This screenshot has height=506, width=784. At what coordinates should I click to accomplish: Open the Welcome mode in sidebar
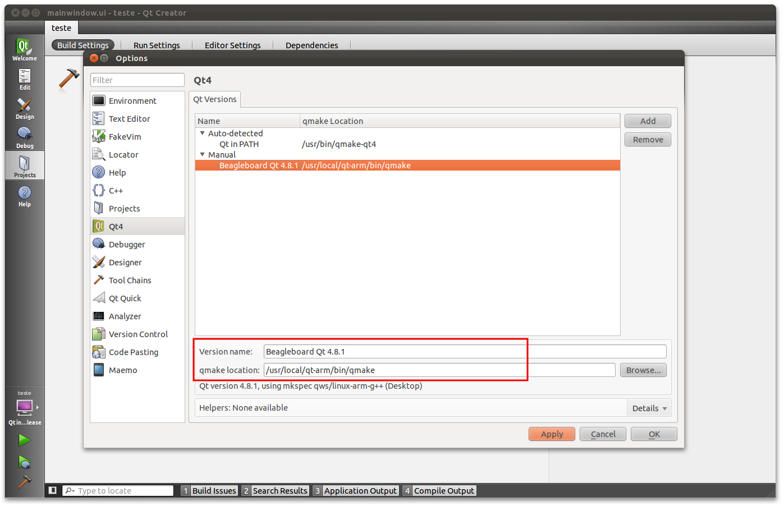tap(24, 49)
